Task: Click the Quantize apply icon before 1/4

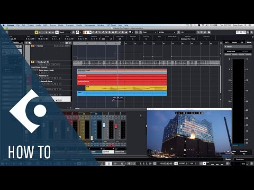Action: pyautogui.click(x=178, y=32)
